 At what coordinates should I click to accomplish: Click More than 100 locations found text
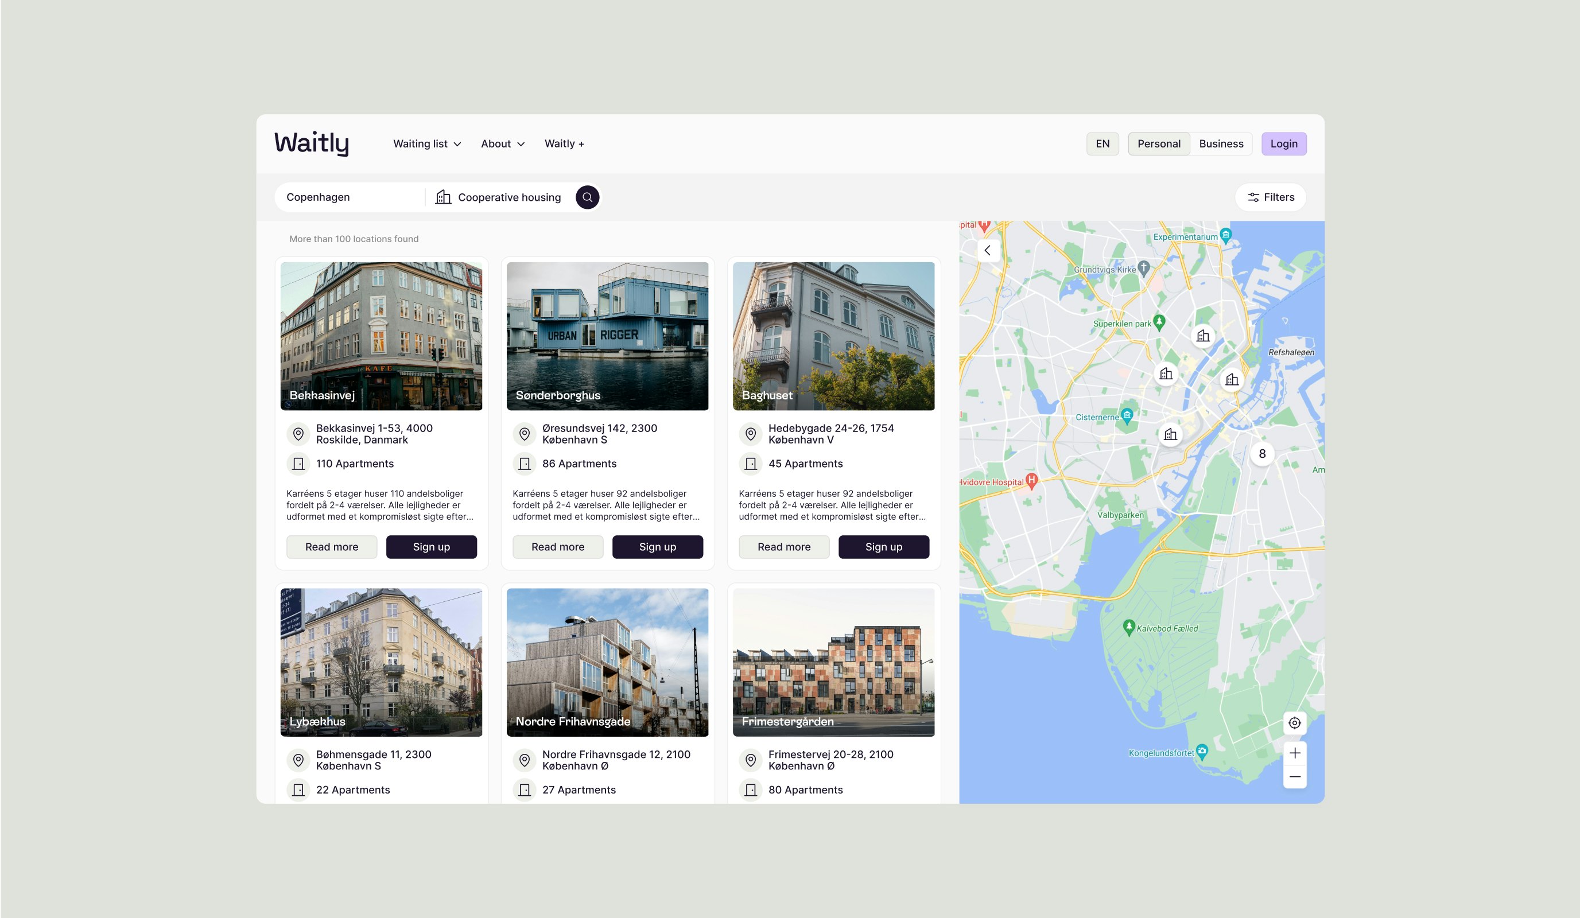pyautogui.click(x=354, y=239)
